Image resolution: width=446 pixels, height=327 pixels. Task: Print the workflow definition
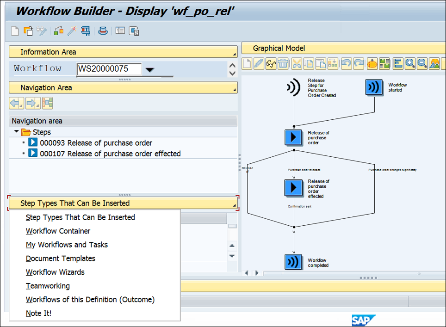103,31
